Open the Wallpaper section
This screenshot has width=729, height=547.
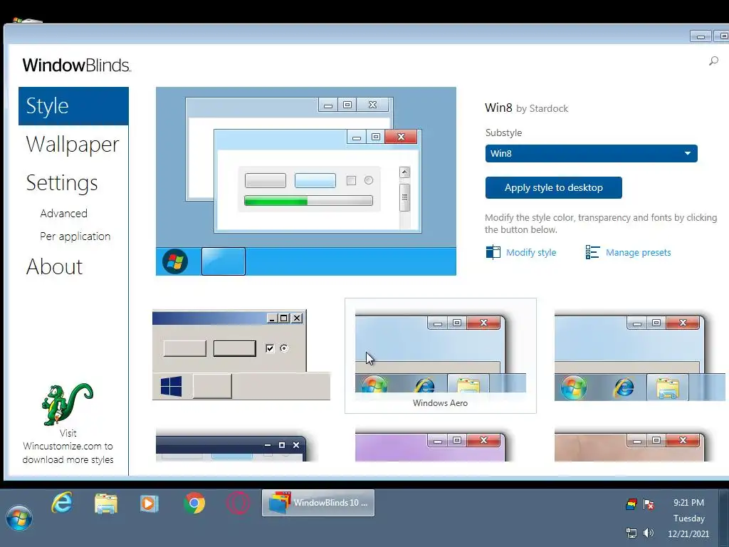pos(73,145)
